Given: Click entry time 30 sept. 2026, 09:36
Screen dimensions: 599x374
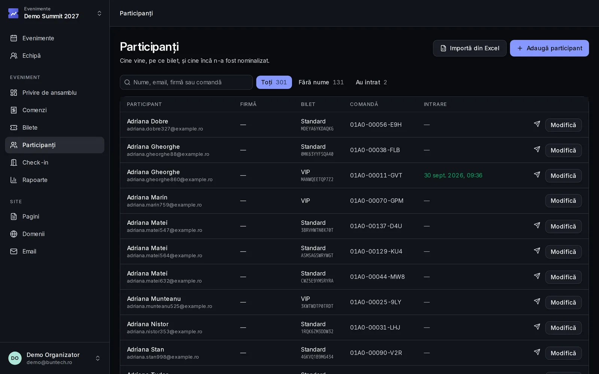Looking at the screenshot, I should tap(453, 175).
